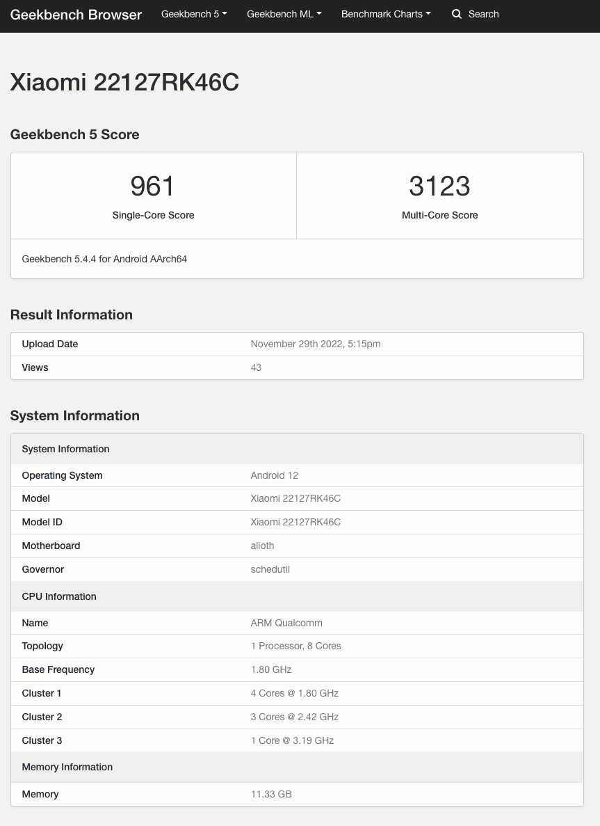The width and height of the screenshot is (600, 826).
Task: Select the memory value 11.33 GB
Action: 271,794
